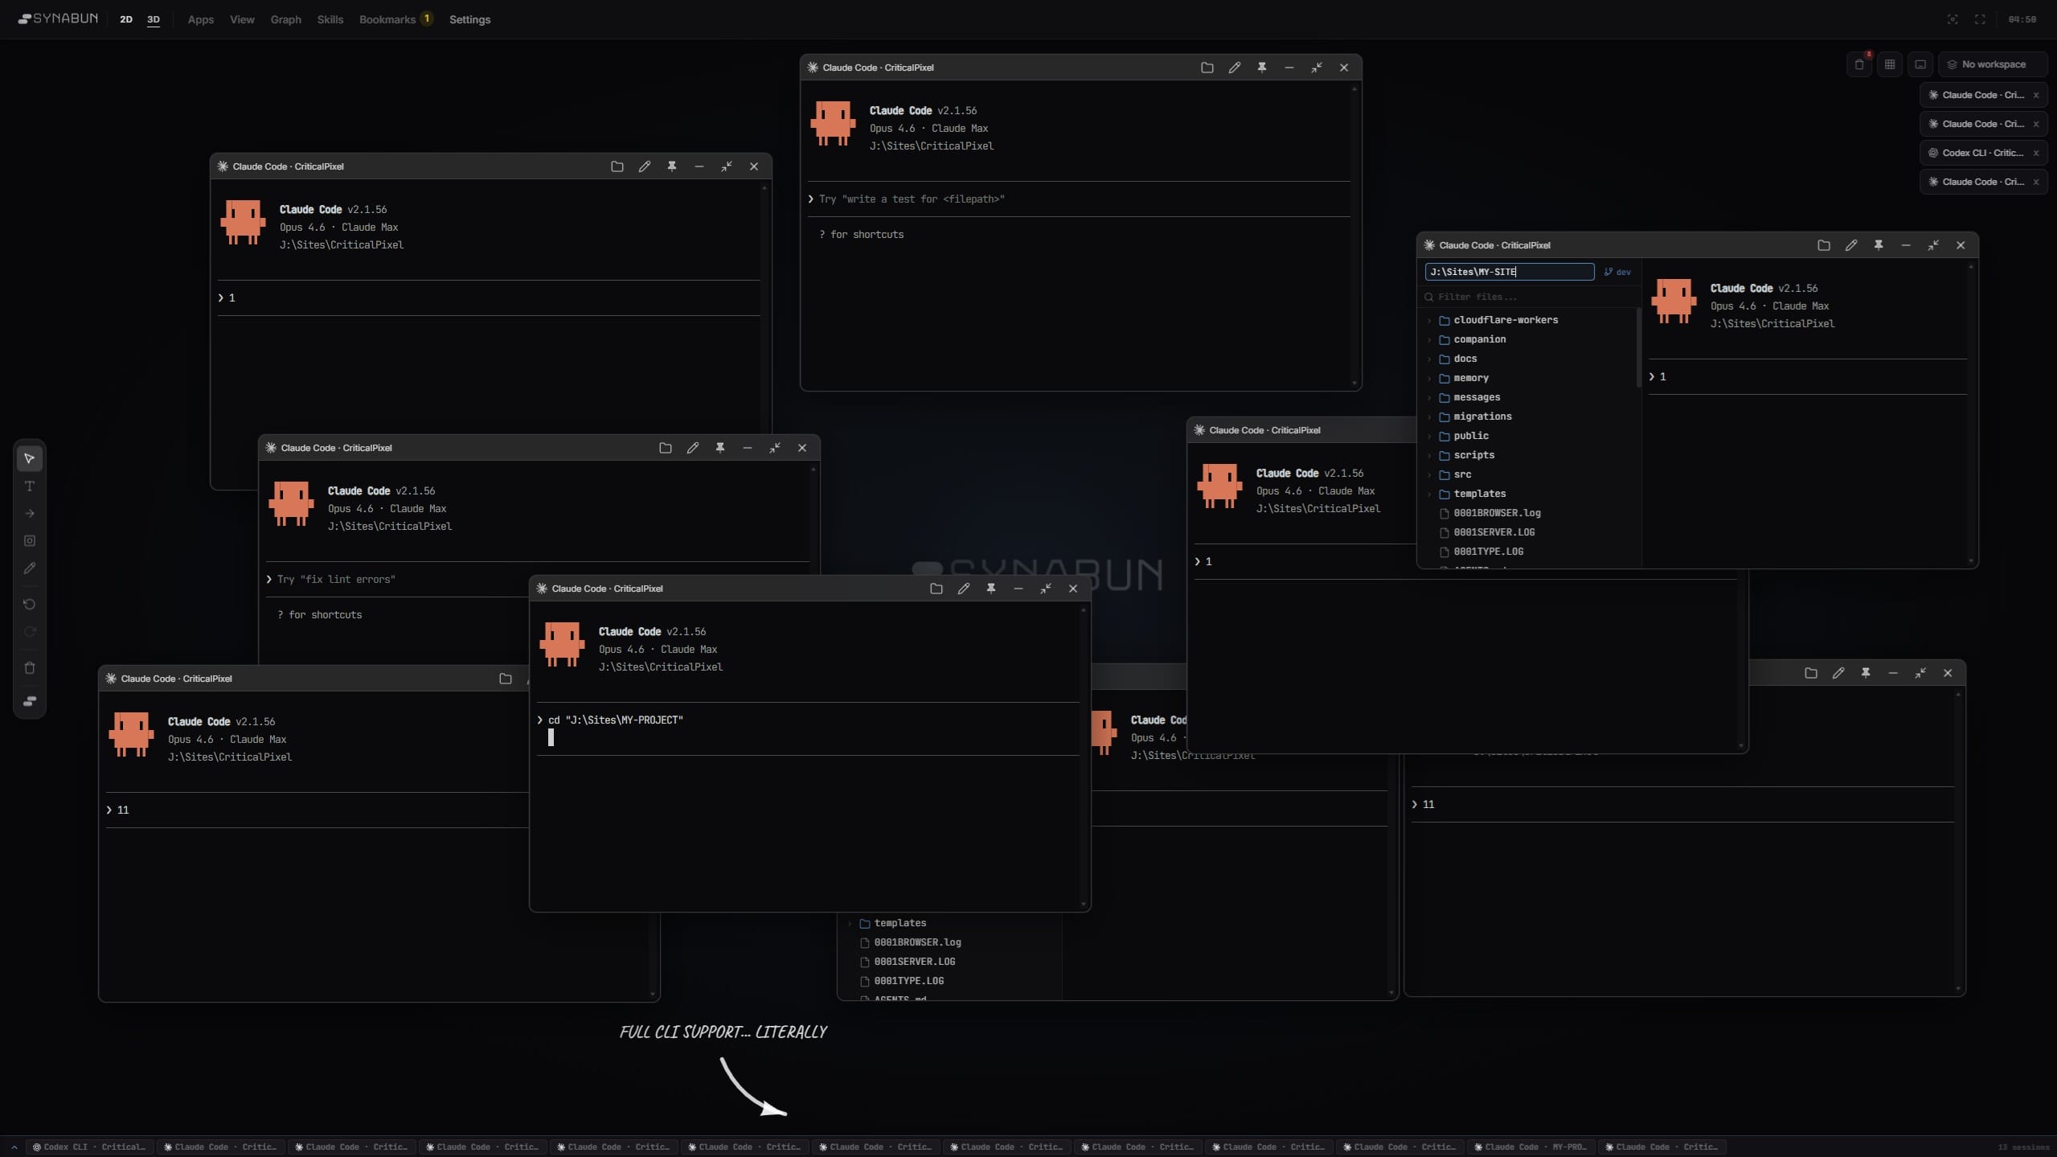Pin the Claude Code window using the pin icon
Screen dimensions: 2057x1157
pos(1261,68)
